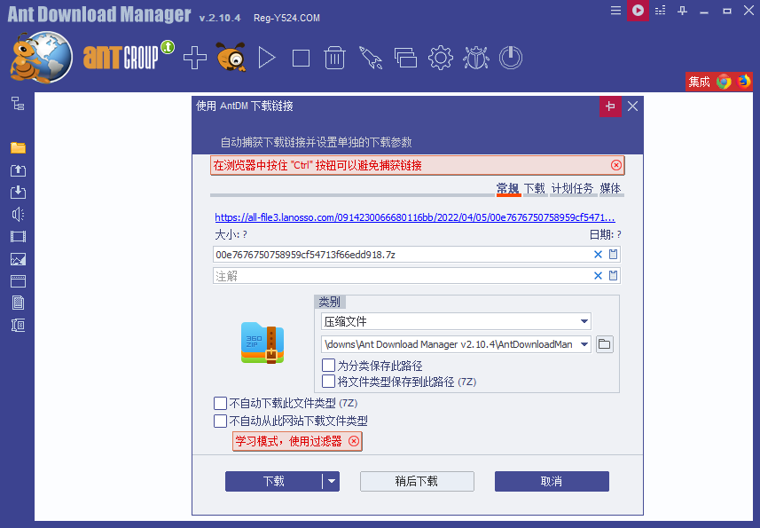
Task: Click the 大小: ? size label
Action: point(231,234)
